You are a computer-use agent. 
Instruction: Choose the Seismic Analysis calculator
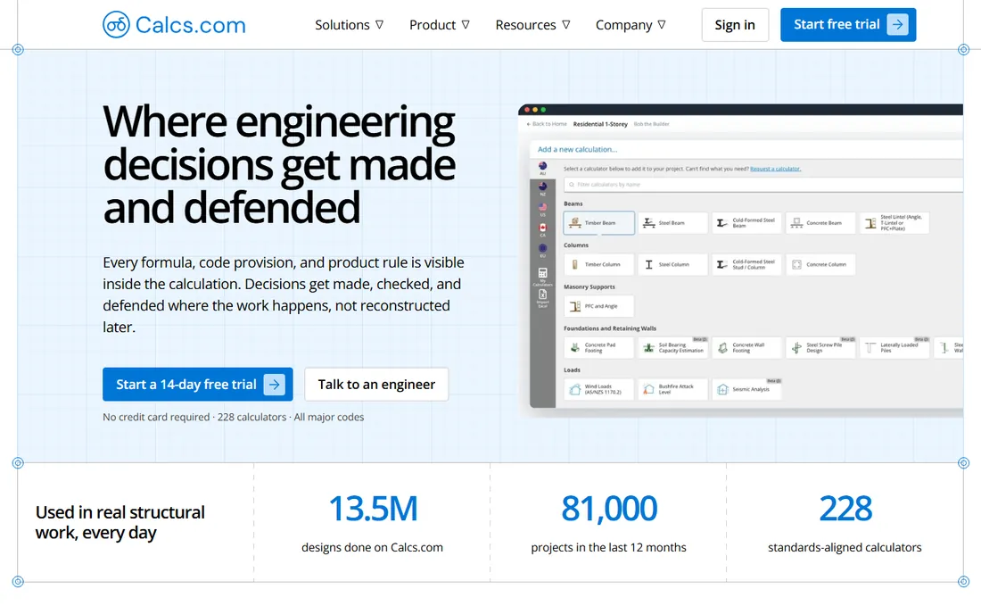coord(746,389)
